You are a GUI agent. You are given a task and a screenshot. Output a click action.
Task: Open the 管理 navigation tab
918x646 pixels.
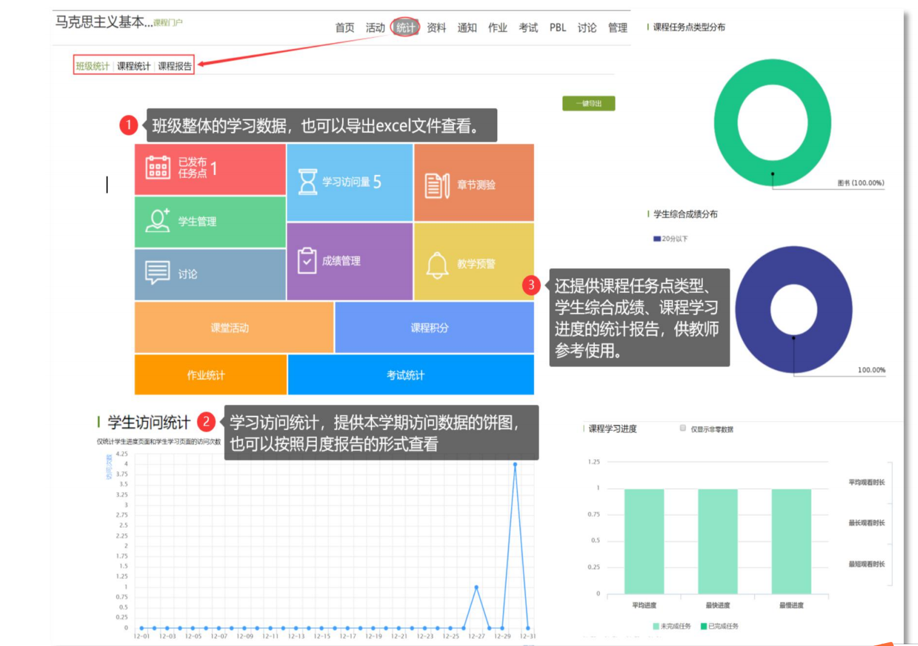point(618,28)
